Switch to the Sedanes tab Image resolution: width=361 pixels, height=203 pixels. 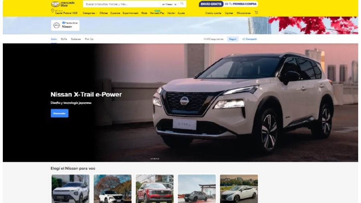point(76,39)
